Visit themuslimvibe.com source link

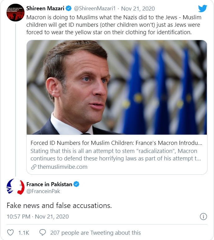tap(62, 167)
